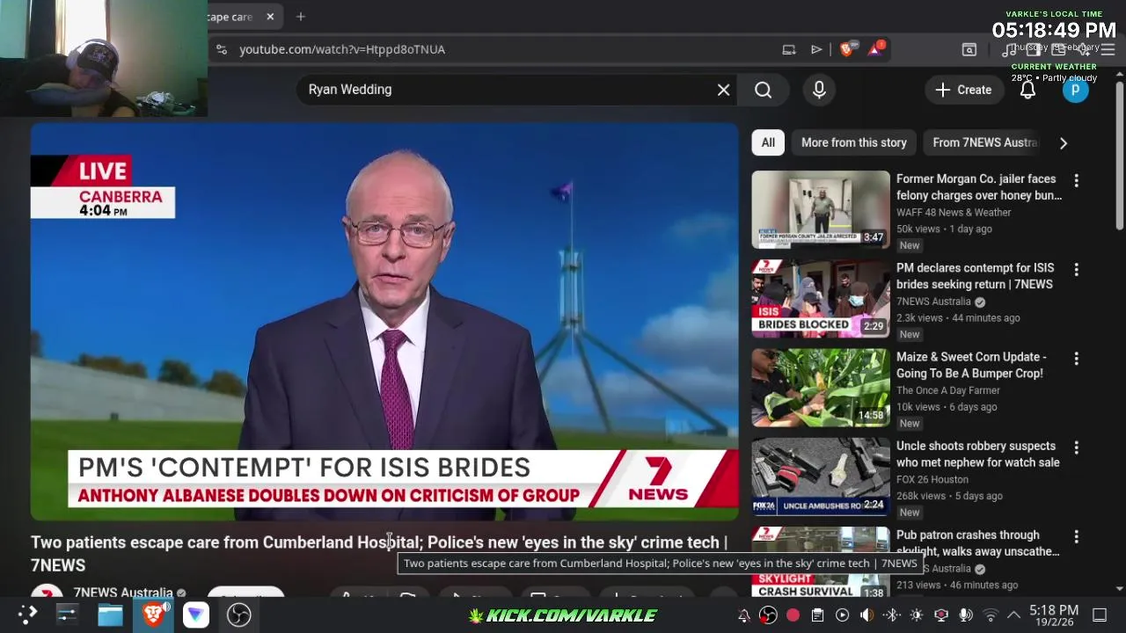Open ISIS Brides Blocked video thumbnail

point(821,299)
